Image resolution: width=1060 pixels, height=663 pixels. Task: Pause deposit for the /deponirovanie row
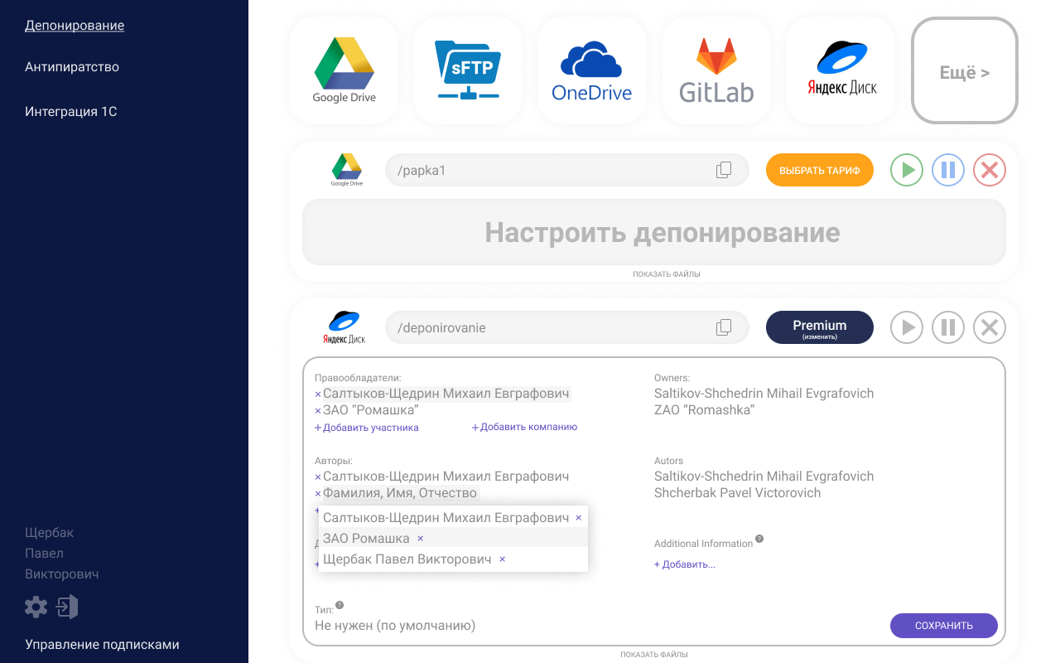coord(948,327)
